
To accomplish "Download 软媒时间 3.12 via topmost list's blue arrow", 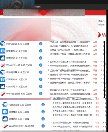I will tap(41, 58).
